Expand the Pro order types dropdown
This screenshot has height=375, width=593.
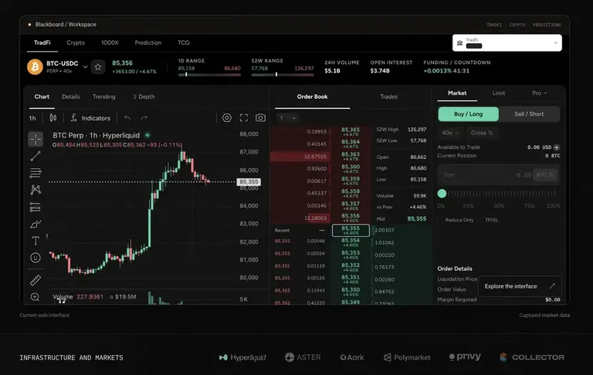[540, 93]
